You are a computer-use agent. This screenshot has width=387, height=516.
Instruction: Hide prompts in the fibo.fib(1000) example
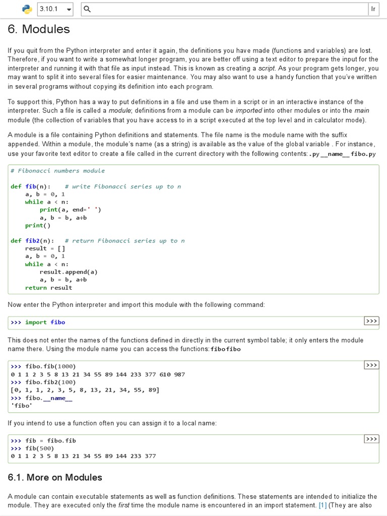[371, 365]
